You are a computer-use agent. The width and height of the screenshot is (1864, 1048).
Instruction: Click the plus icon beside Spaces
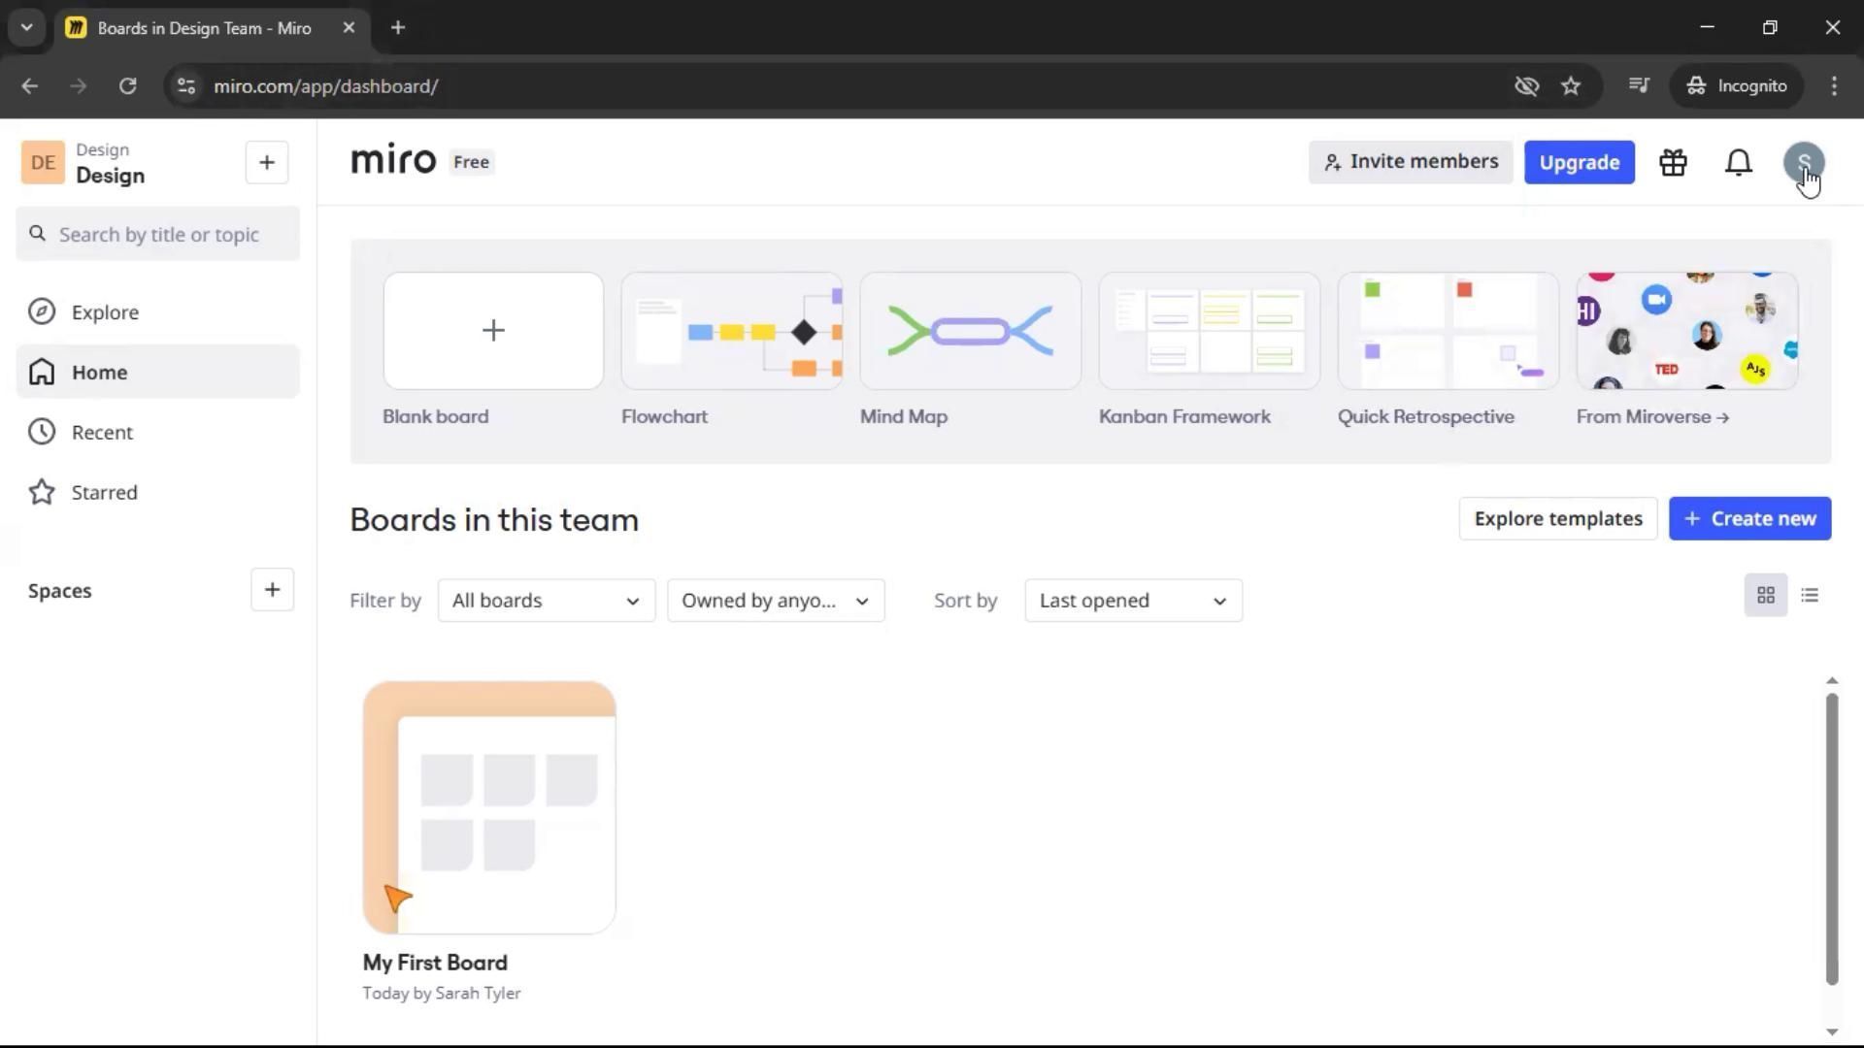tap(272, 590)
